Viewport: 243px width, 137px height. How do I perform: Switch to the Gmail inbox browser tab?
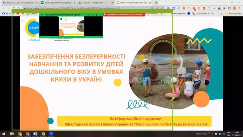(x=20, y=3)
